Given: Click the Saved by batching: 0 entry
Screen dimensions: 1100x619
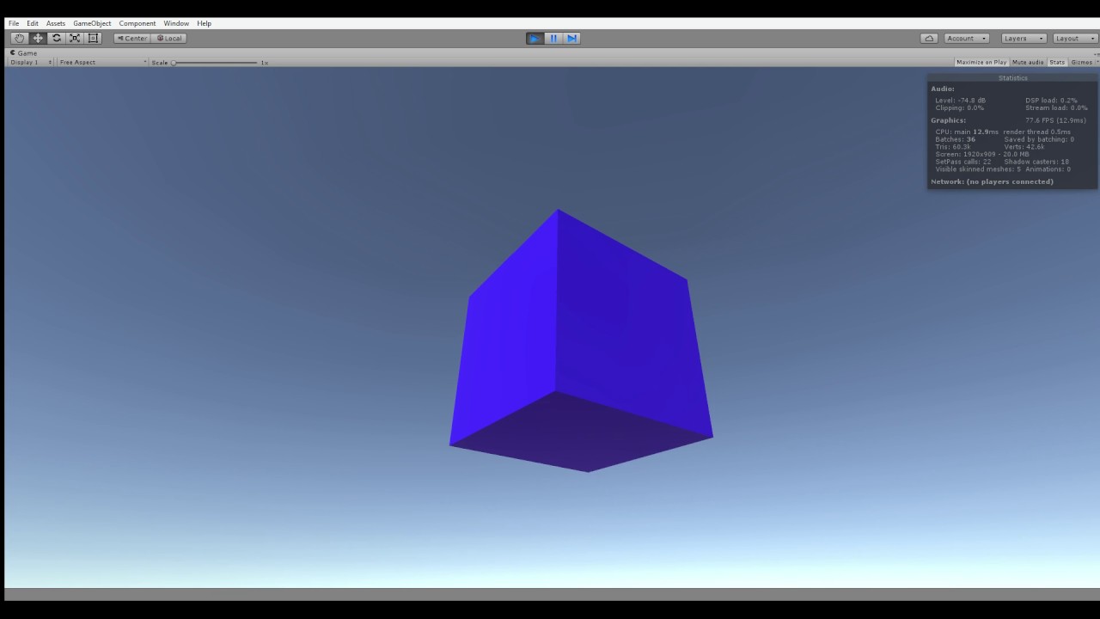Looking at the screenshot, I should click(x=1039, y=139).
